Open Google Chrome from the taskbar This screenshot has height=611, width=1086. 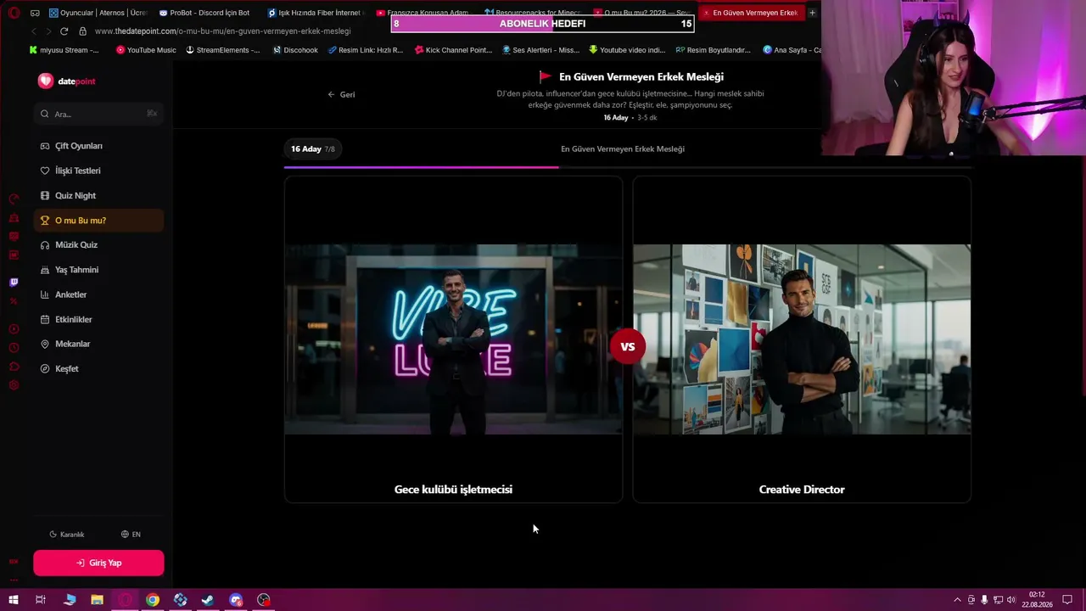click(x=153, y=600)
